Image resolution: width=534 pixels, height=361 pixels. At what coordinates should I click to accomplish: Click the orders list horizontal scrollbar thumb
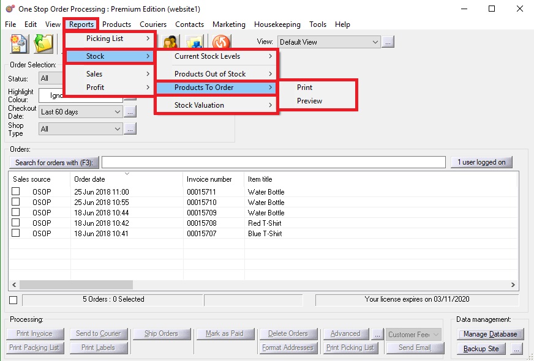click(x=77, y=285)
